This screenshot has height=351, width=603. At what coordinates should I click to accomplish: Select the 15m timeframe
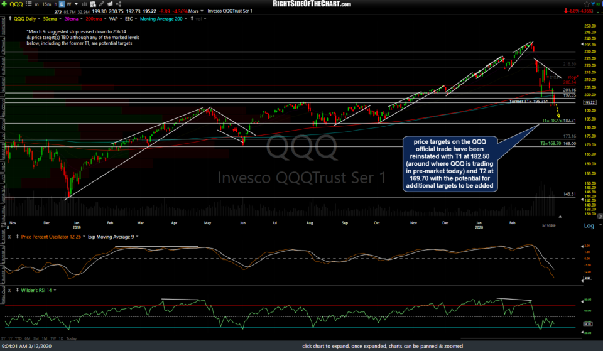pyautogui.click(x=46, y=4)
